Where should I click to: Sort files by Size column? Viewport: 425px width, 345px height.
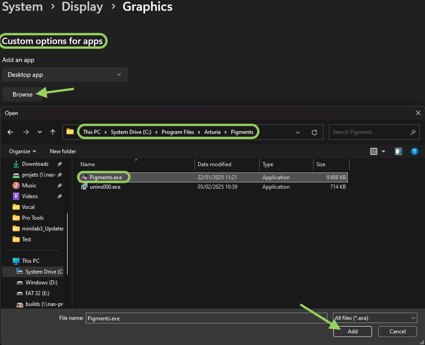[331, 164]
